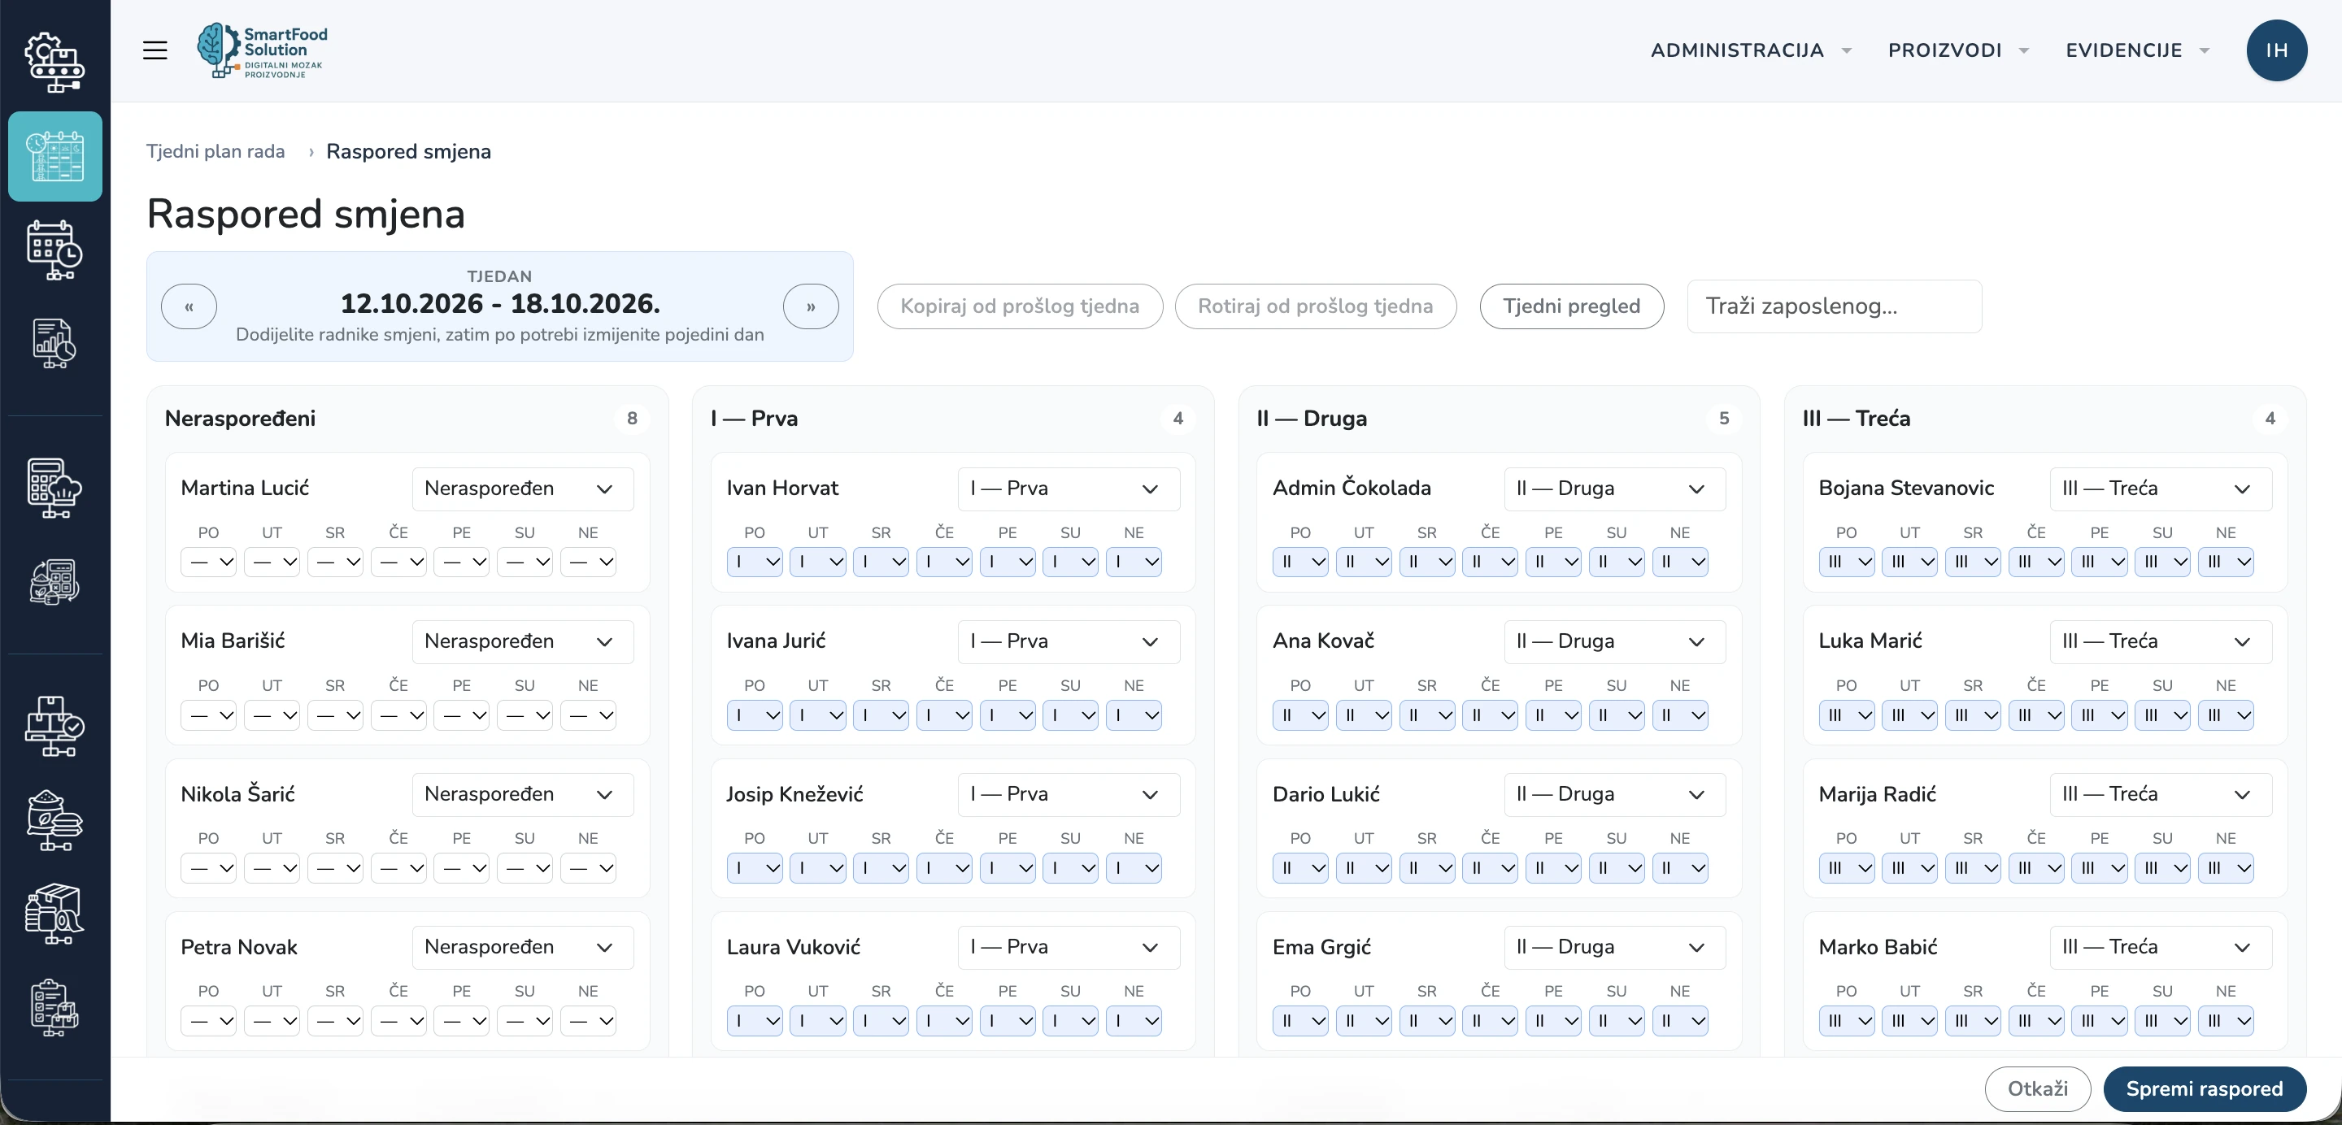Image resolution: width=2342 pixels, height=1125 pixels.
Task: Click Spremi raspored button
Action: point(2204,1088)
